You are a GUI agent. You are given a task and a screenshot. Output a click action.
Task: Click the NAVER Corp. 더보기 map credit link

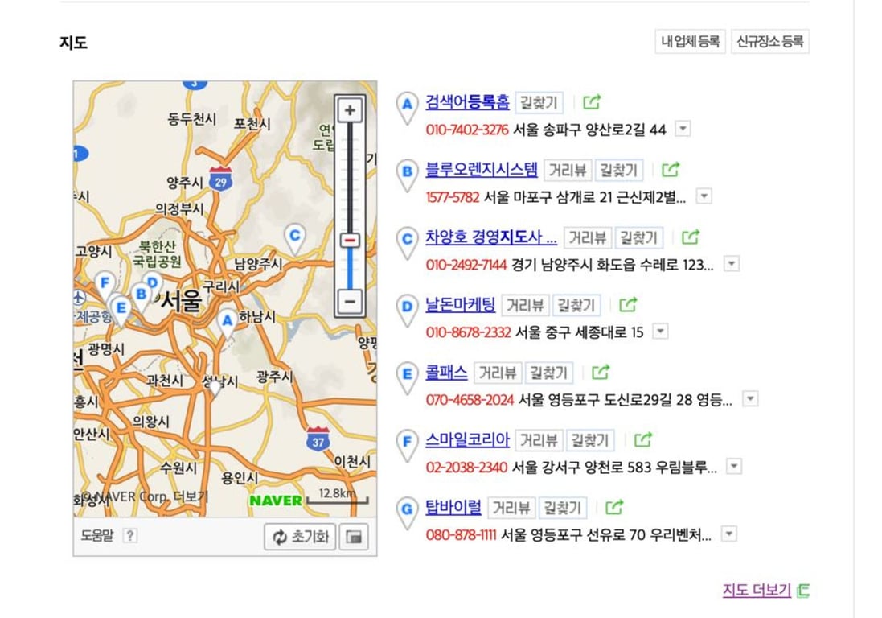(x=146, y=497)
